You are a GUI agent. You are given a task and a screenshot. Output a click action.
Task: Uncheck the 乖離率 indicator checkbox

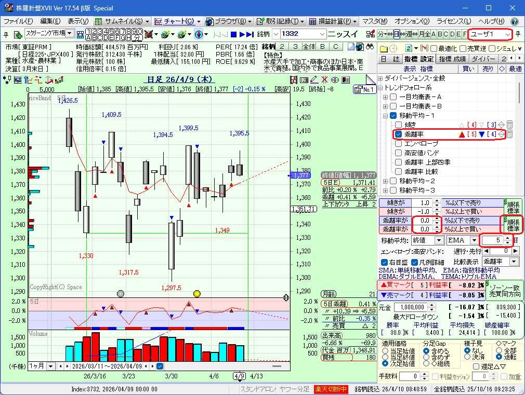(398, 134)
